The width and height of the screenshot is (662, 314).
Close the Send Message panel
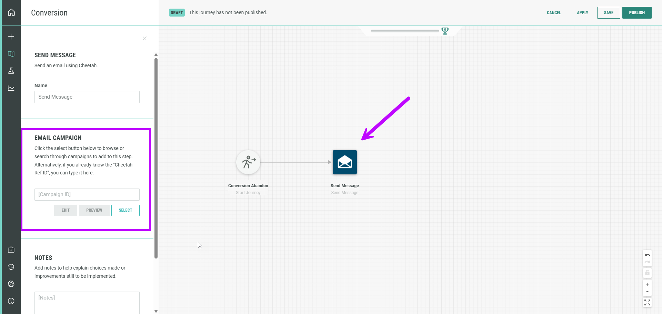[x=145, y=38]
